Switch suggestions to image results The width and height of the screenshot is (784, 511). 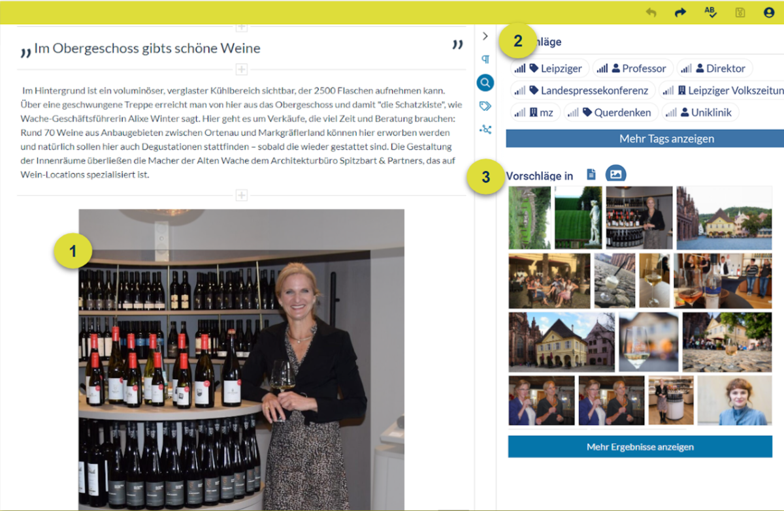click(x=616, y=174)
